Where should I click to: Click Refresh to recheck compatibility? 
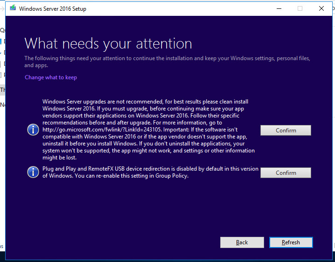(291, 242)
